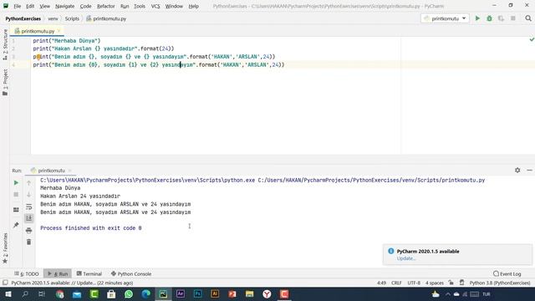
Task: Run with coverage icon in top toolbar
Action: (x=501, y=18)
